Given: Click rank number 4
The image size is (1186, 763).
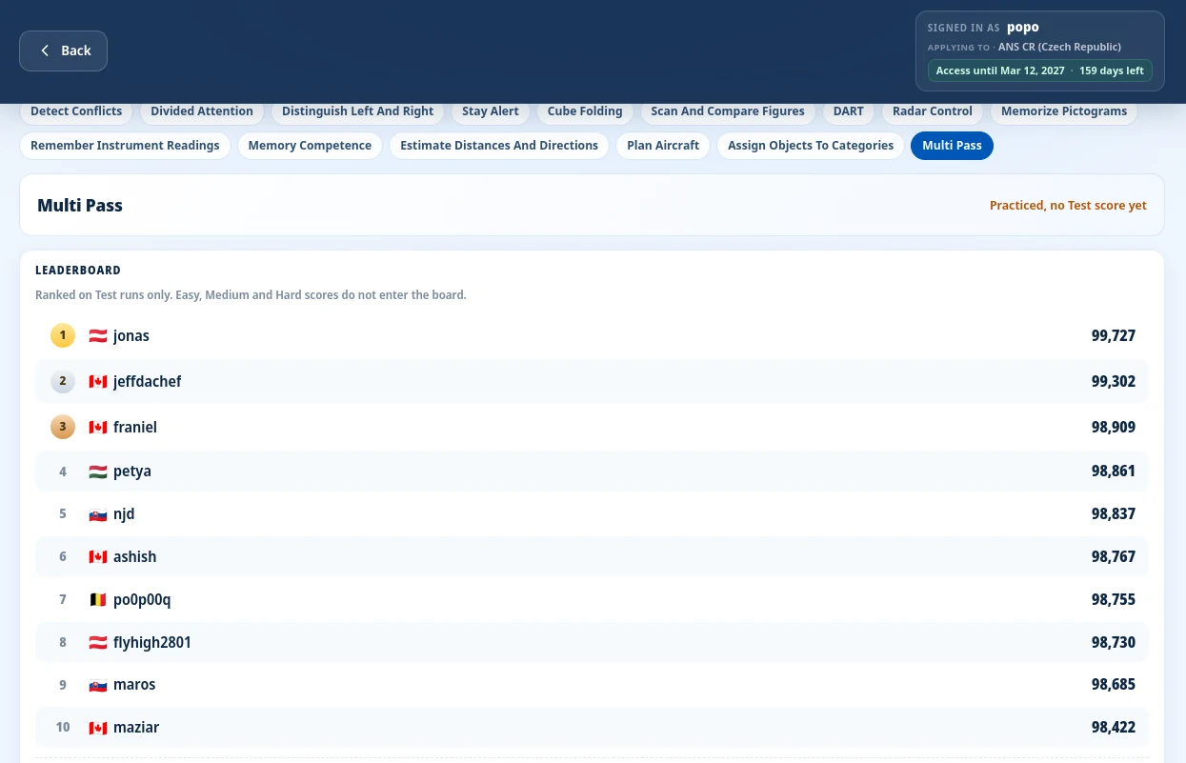Looking at the screenshot, I should 63,472.
